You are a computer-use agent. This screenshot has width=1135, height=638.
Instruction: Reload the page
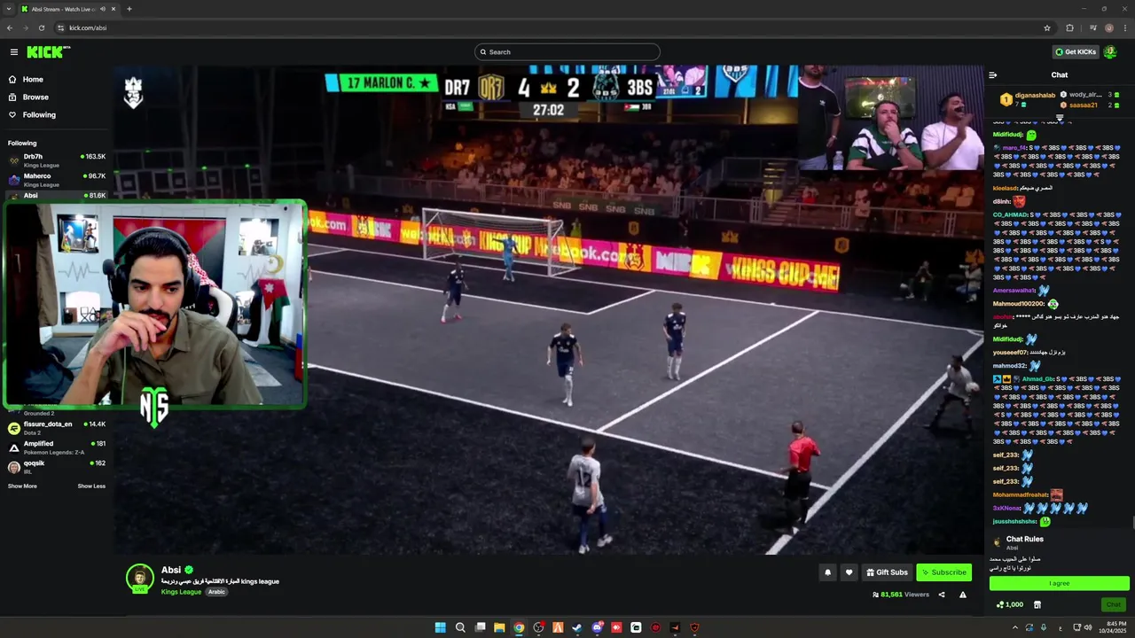coord(42,27)
